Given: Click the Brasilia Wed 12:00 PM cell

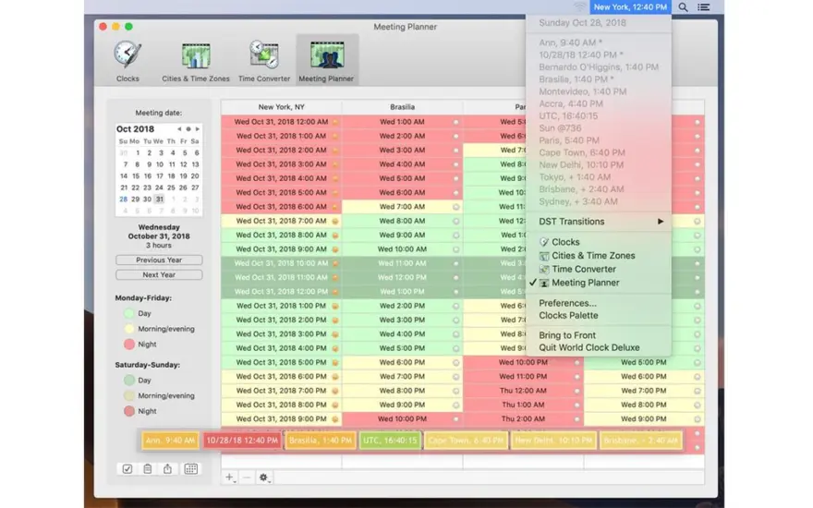Looking at the screenshot, I should click(403, 277).
